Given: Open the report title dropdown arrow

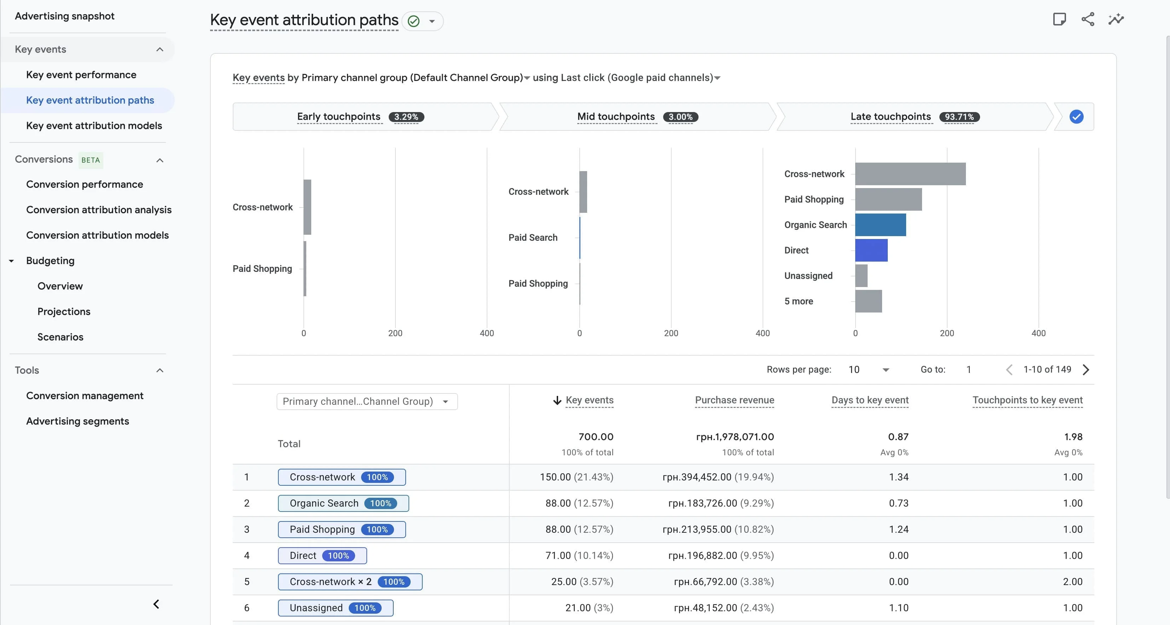Looking at the screenshot, I should pyautogui.click(x=432, y=21).
